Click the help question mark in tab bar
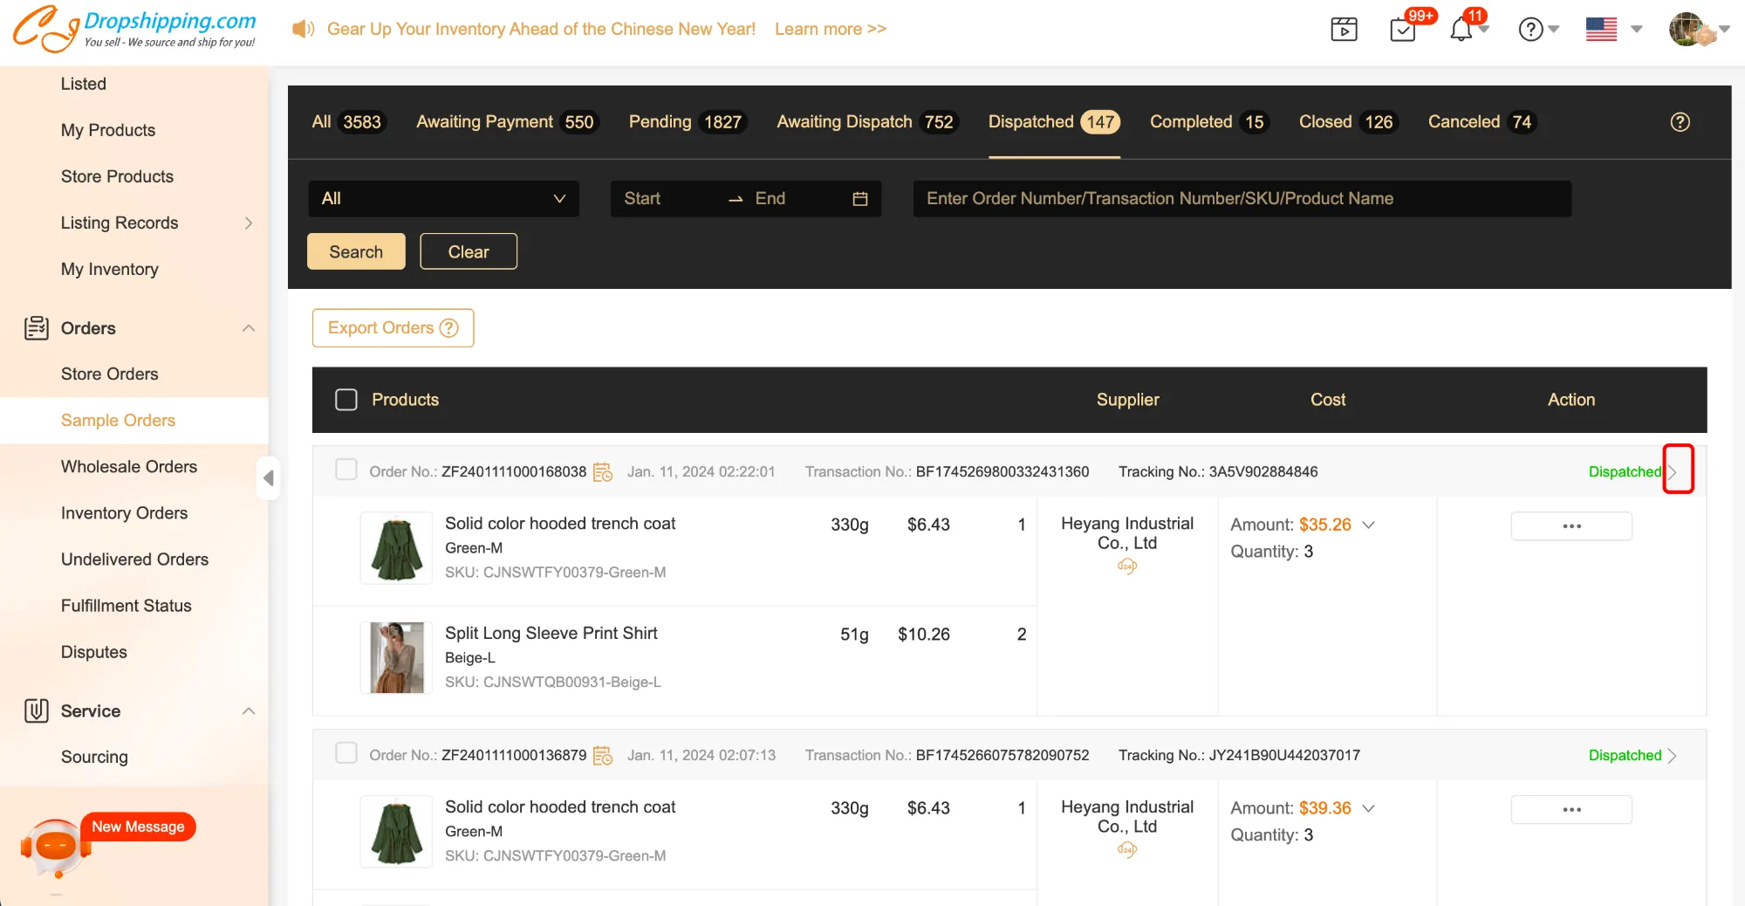 coord(1680,122)
